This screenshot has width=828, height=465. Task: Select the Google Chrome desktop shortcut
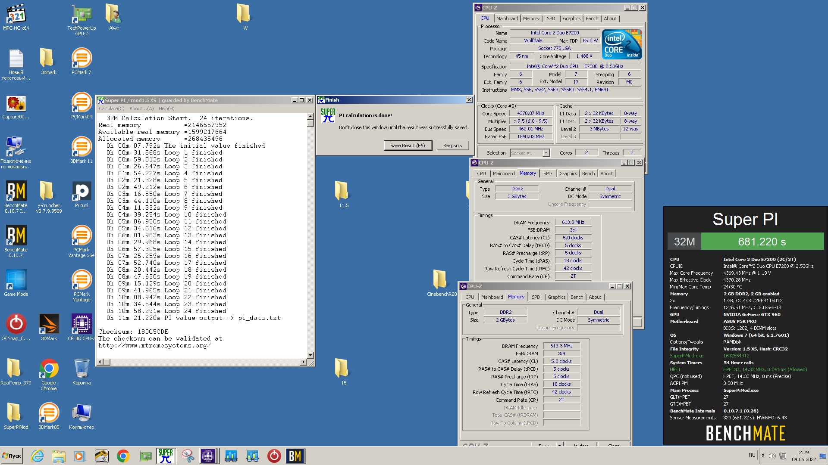(49, 374)
